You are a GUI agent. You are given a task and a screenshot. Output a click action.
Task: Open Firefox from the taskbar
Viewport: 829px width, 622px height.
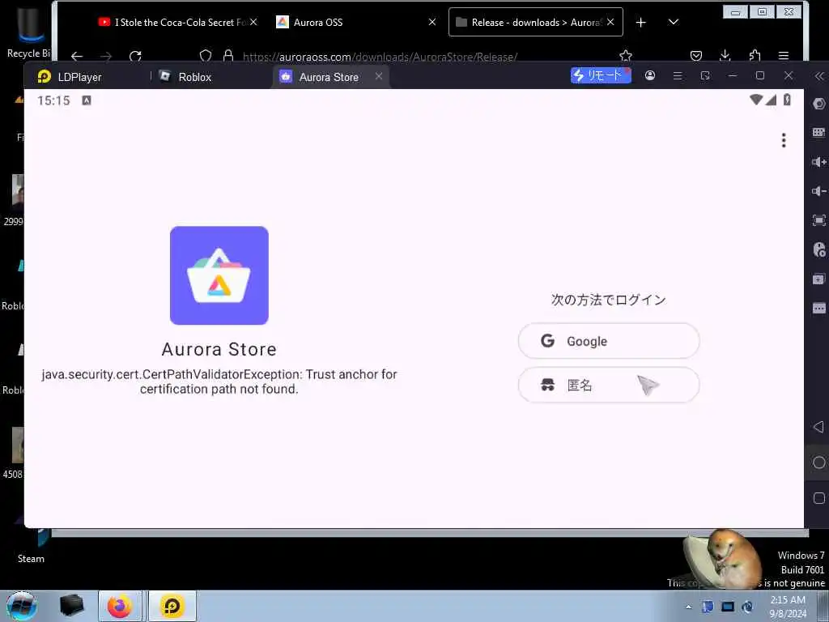pyautogui.click(x=120, y=606)
